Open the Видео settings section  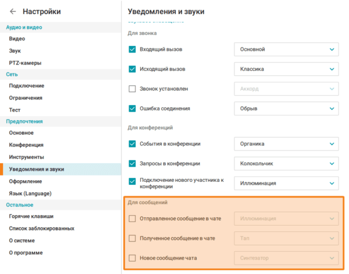click(17, 38)
